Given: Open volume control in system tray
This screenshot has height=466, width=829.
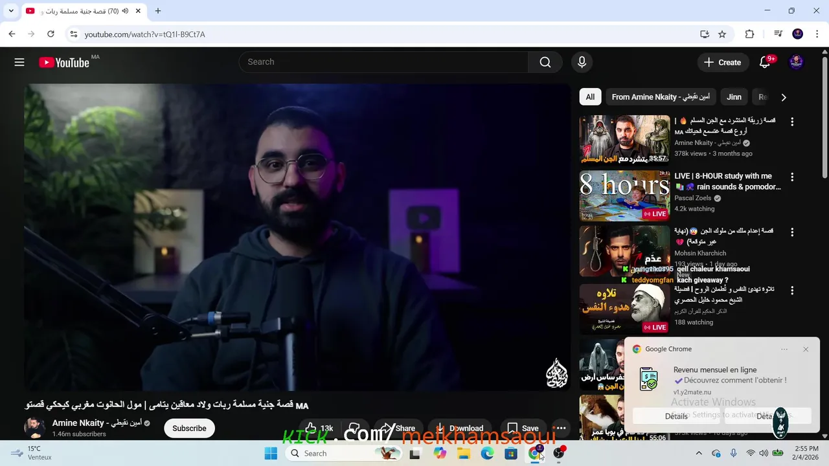Looking at the screenshot, I should 764,453.
